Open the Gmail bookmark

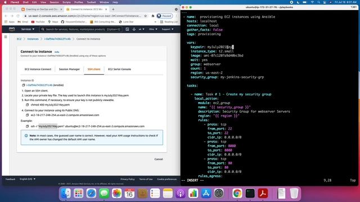22,22
